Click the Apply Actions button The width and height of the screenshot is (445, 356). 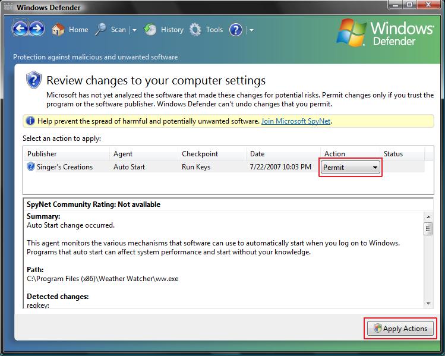pyautogui.click(x=400, y=329)
